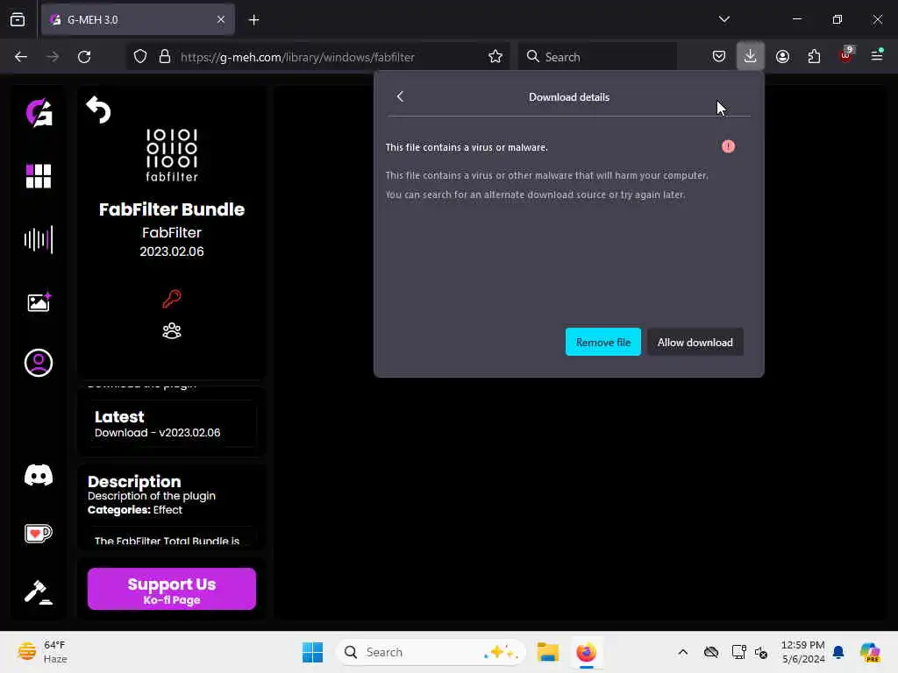Click the URL address bar
Image resolution: width=898 pixels, height=673 pixels.
317,57
